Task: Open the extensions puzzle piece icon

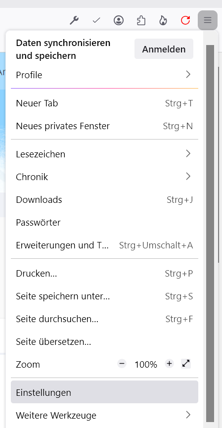Action: point(141,20)
